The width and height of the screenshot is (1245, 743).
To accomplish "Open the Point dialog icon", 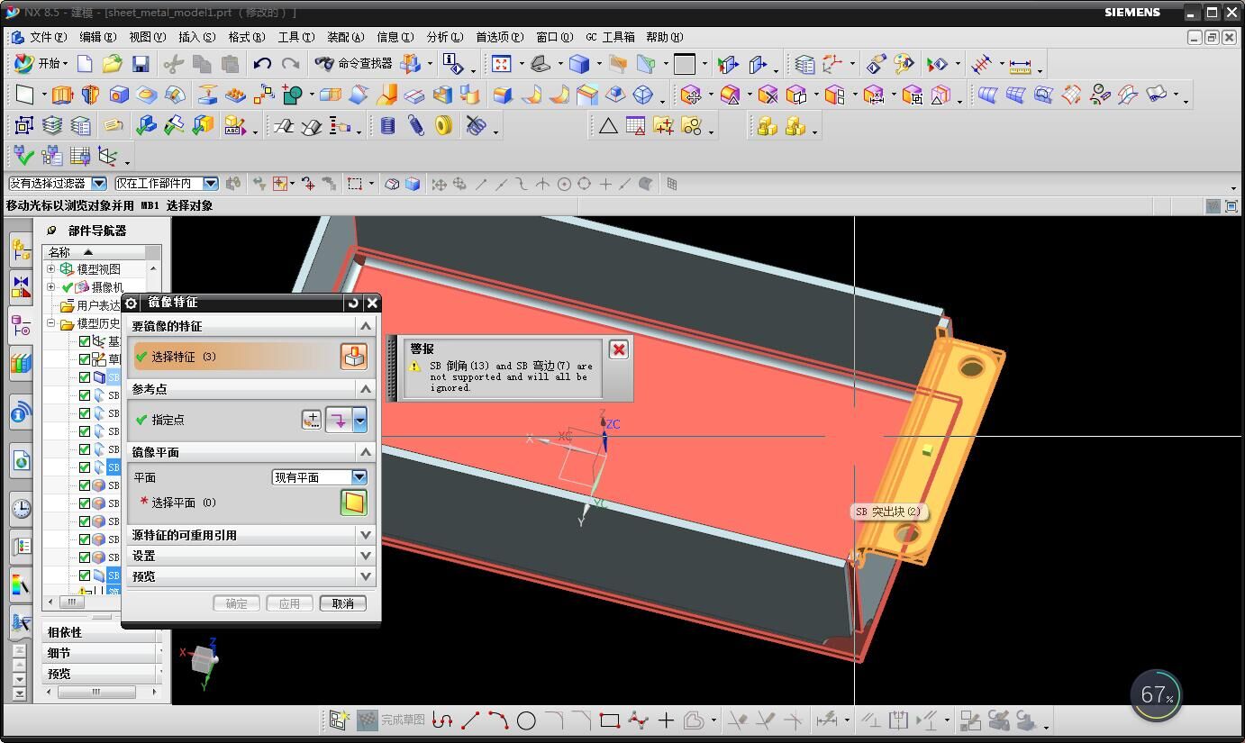I will click(x=311, y=420).
